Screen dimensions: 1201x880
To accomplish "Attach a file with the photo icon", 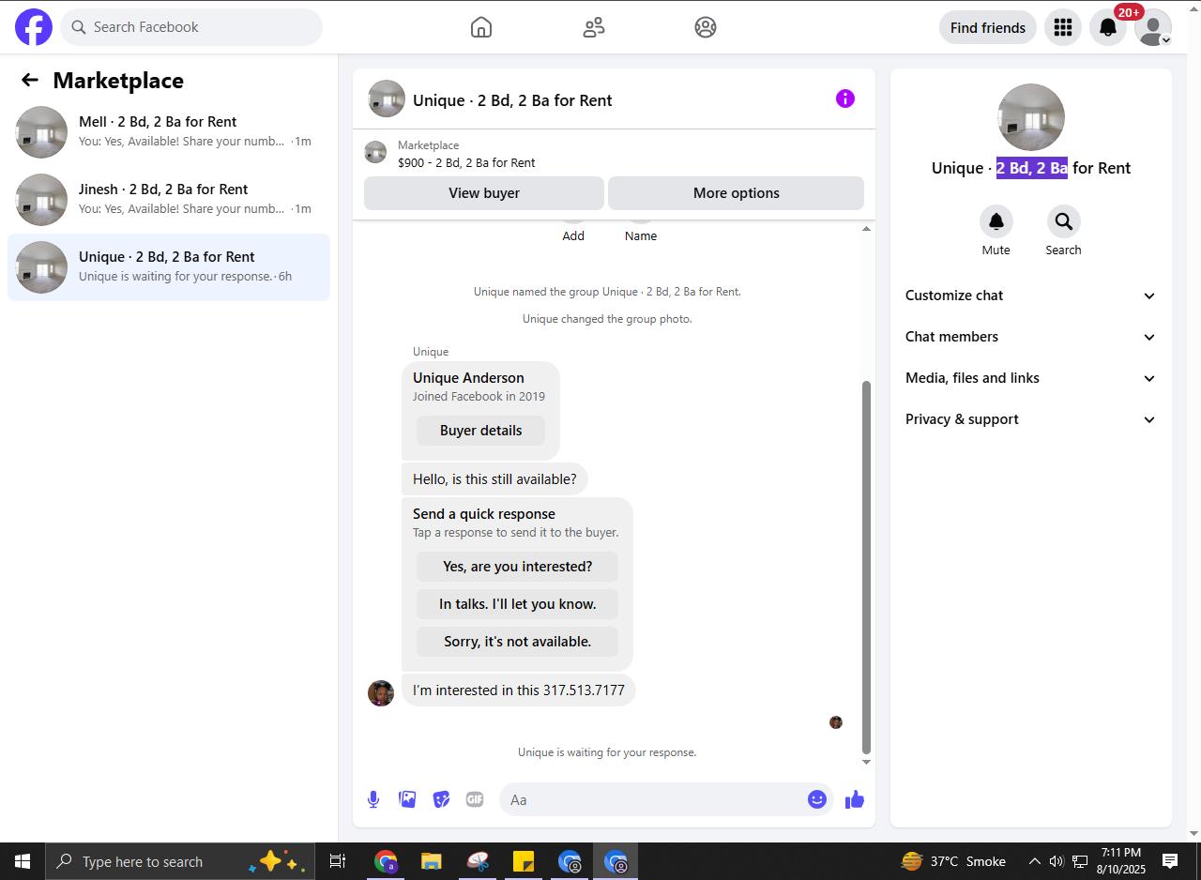I will point(407,799).
